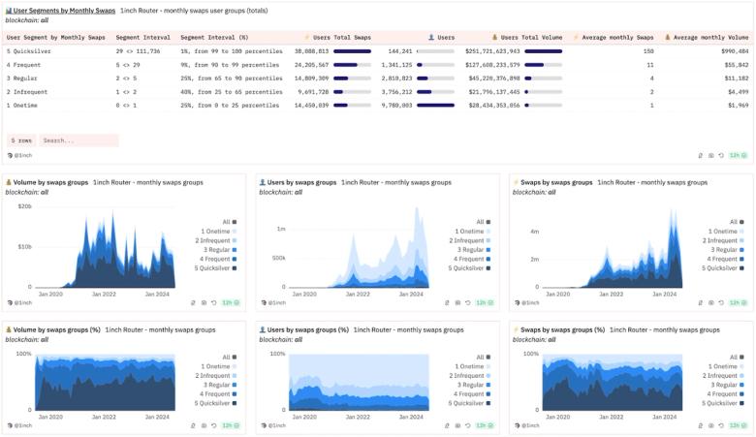Click the table Search input field
Screen dimensions: 756x437
click(x=79, y=140)
